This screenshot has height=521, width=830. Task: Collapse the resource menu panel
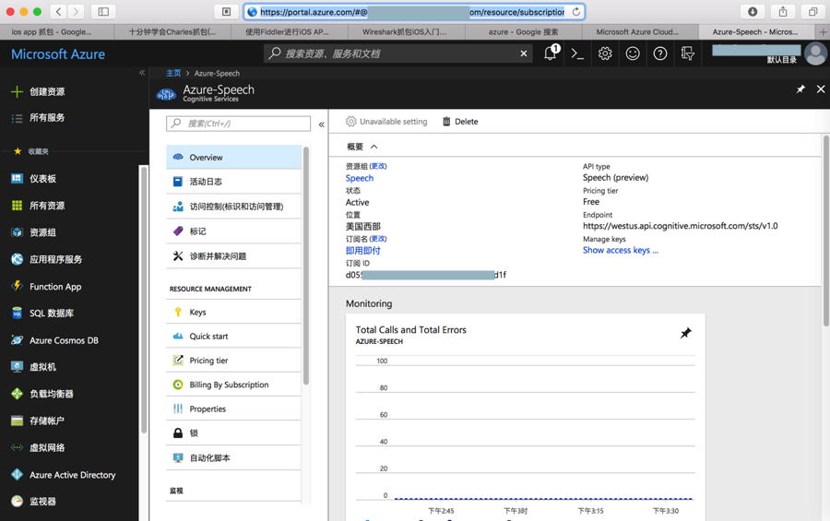[x=322, y=124]
